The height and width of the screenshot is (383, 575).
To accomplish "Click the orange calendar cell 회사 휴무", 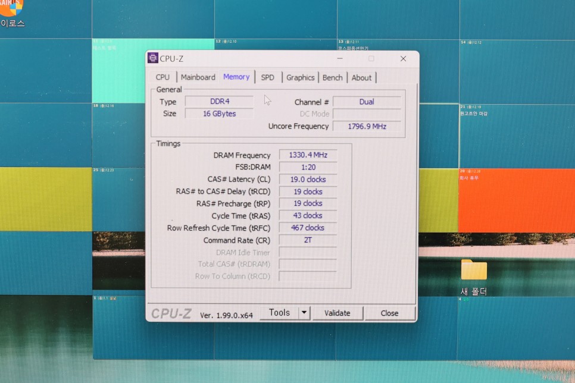I will pyautogui.click(x=516, y=200).
